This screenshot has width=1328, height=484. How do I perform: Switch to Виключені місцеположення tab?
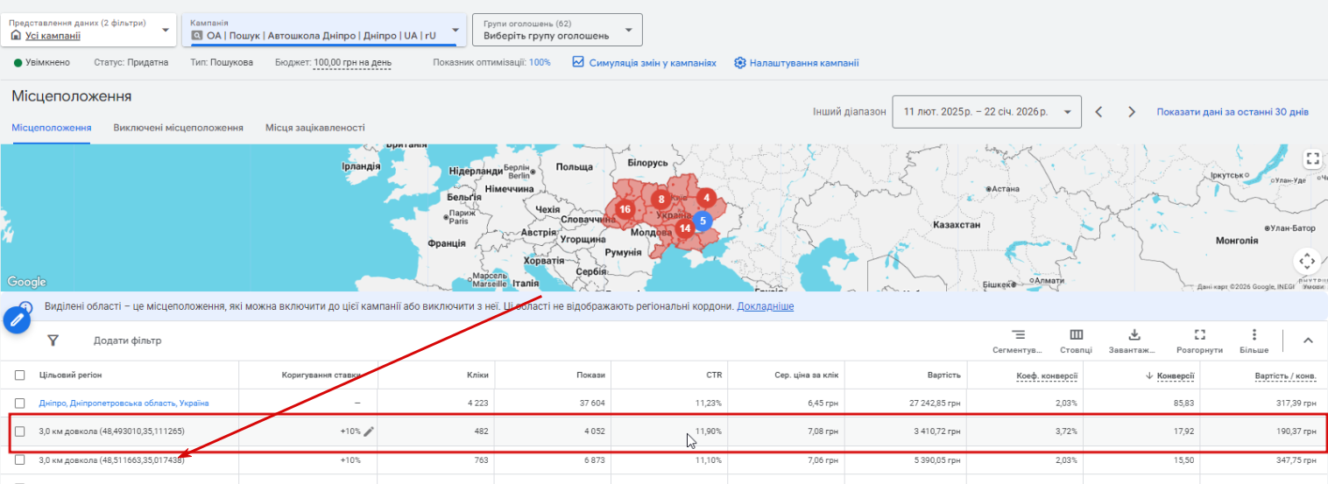point(178,128)
